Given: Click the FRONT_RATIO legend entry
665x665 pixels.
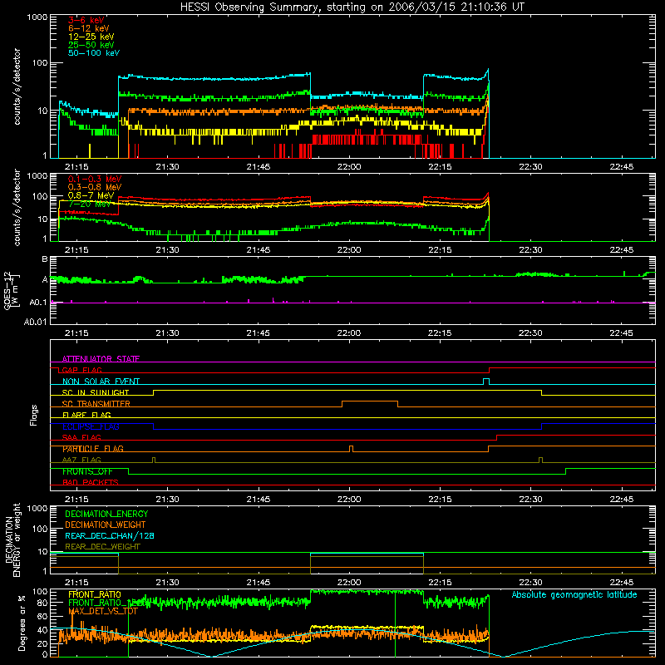Looking at the screenshot, I should [95, 594].
